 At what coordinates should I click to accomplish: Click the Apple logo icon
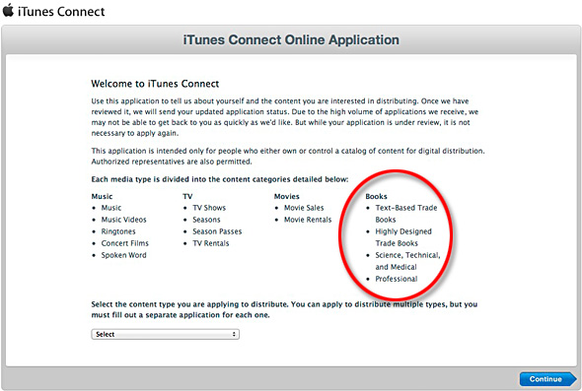tap(8, 11)
